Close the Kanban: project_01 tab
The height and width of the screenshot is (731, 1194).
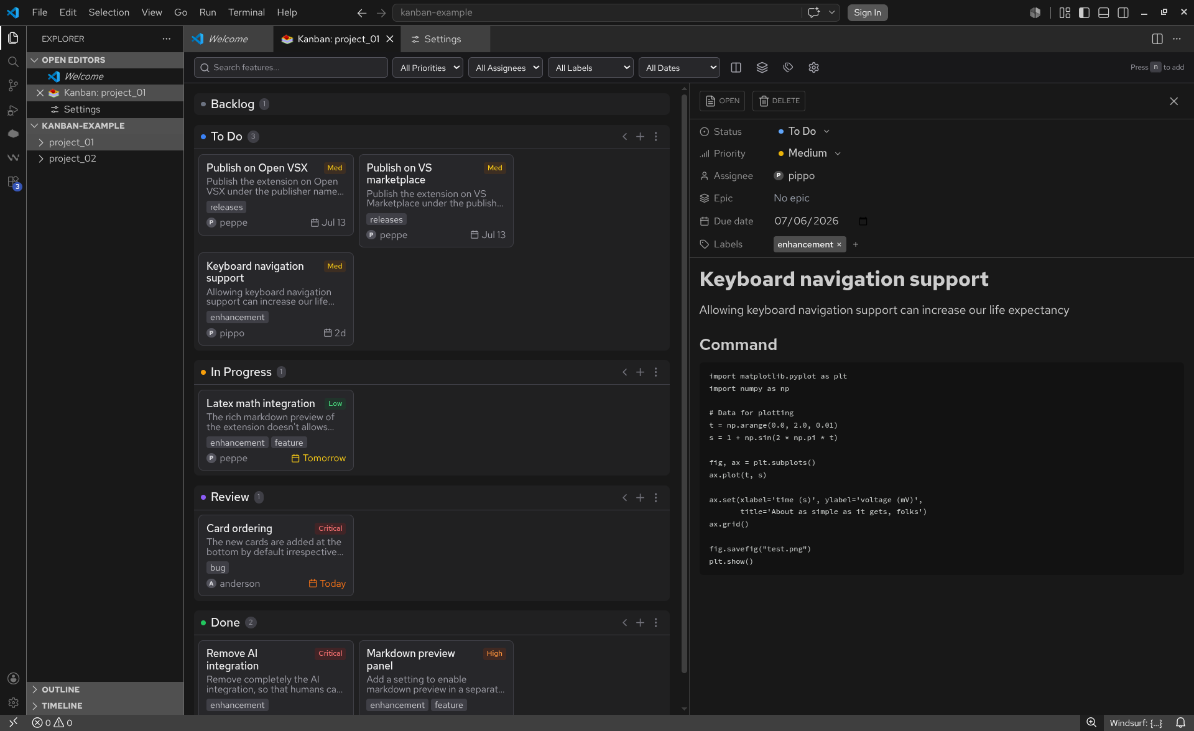[390, 39]
